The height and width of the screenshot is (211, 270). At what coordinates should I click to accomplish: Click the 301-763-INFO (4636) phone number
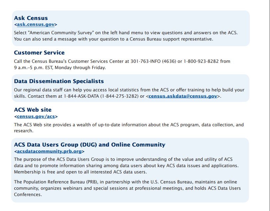click(153, 61)
